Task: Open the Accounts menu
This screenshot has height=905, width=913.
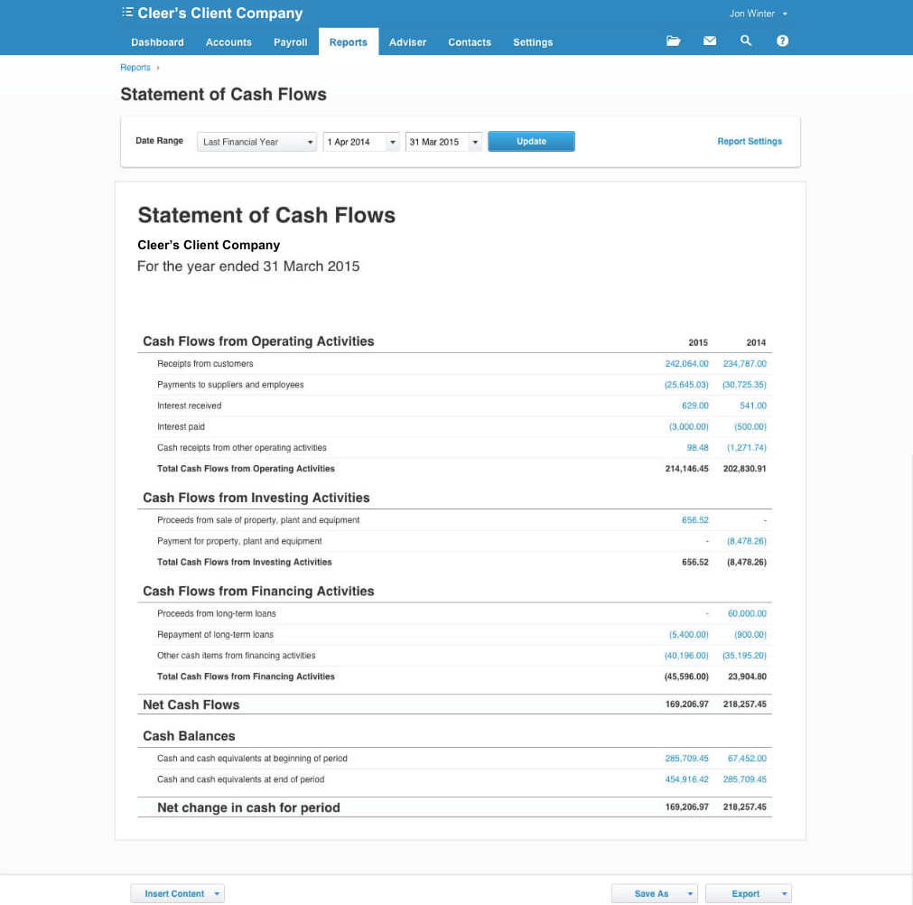Action: point(228,42)
